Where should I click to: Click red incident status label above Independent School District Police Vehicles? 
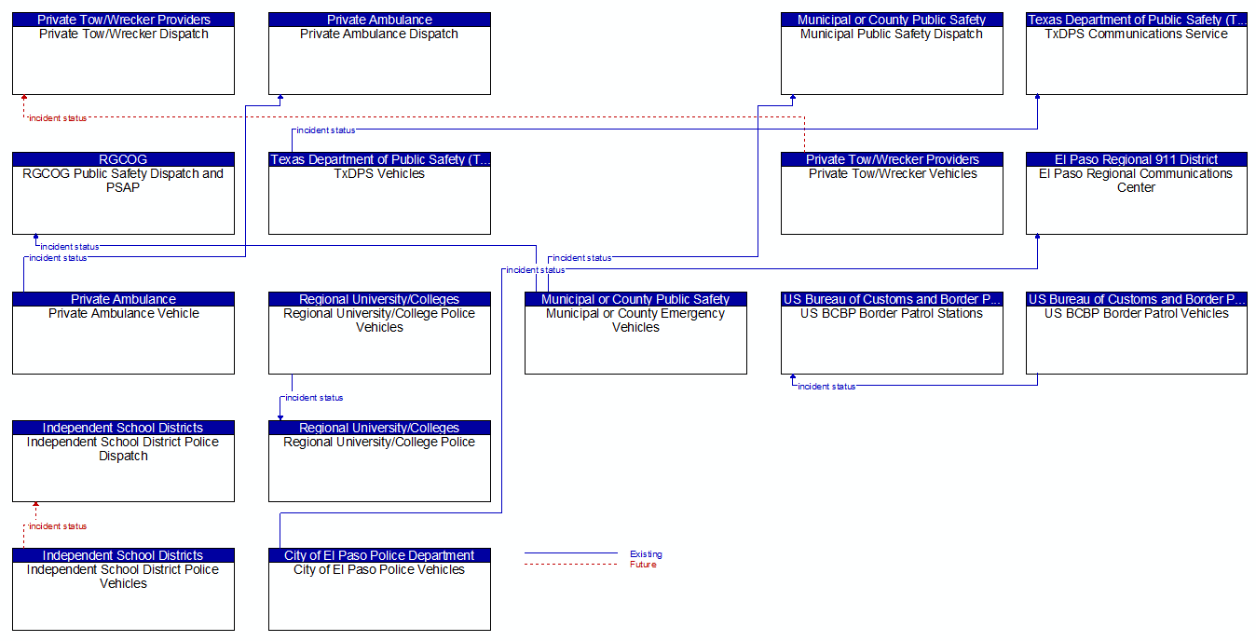(58, 526)
